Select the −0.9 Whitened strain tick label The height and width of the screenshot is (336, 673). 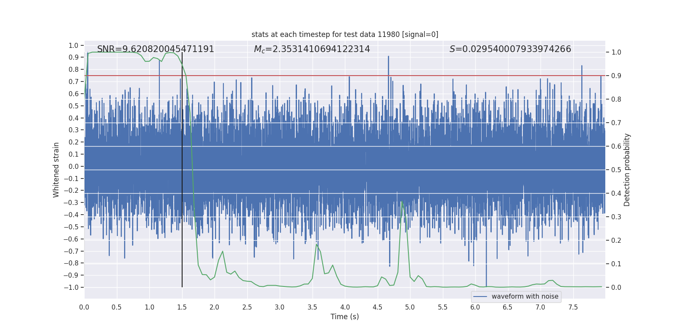pos(71,275)
